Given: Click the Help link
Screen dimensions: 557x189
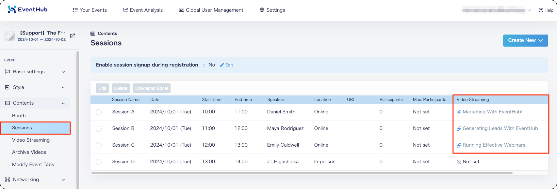Looking at the screenshot, I should pos(546,10).
